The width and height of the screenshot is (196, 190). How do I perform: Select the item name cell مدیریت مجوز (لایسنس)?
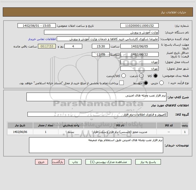[x=120, y=132]
